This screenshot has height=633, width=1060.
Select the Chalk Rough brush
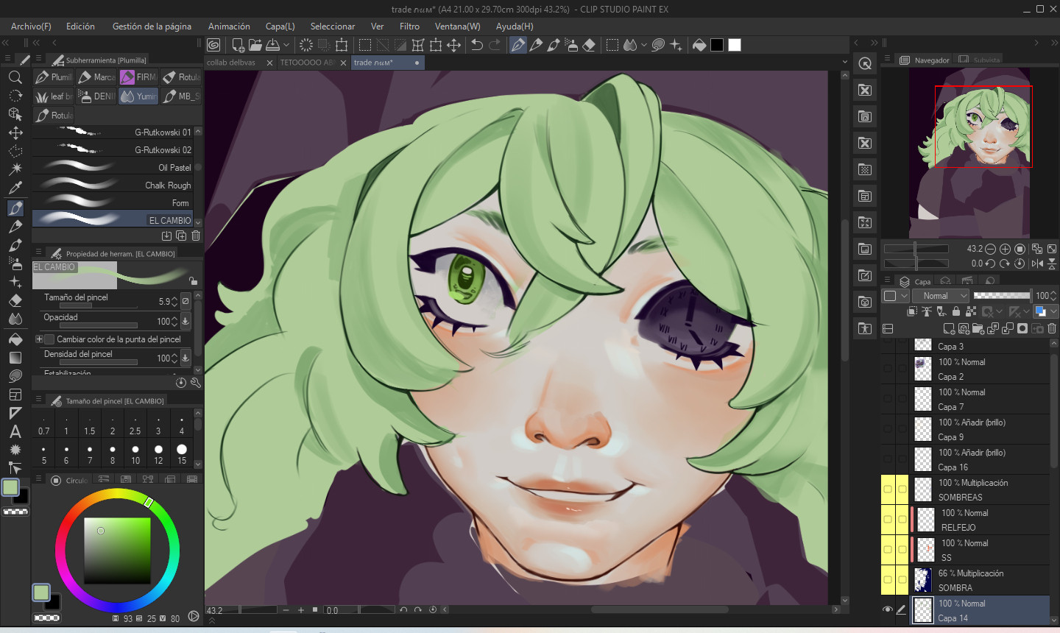pos(113,185)
